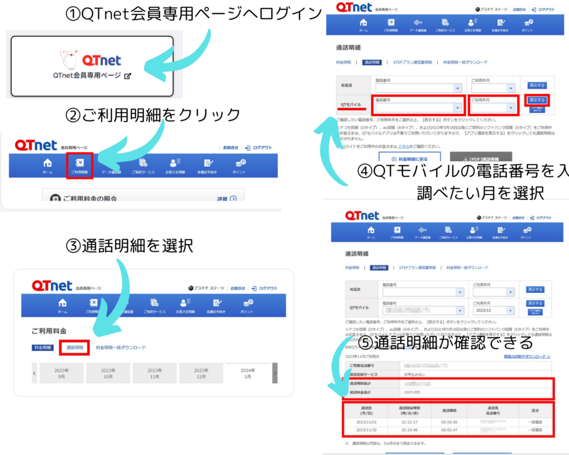Screen dimensions: 569x455
Task: Click こちら link in the BBIQライト note
Action: [403, 147]
